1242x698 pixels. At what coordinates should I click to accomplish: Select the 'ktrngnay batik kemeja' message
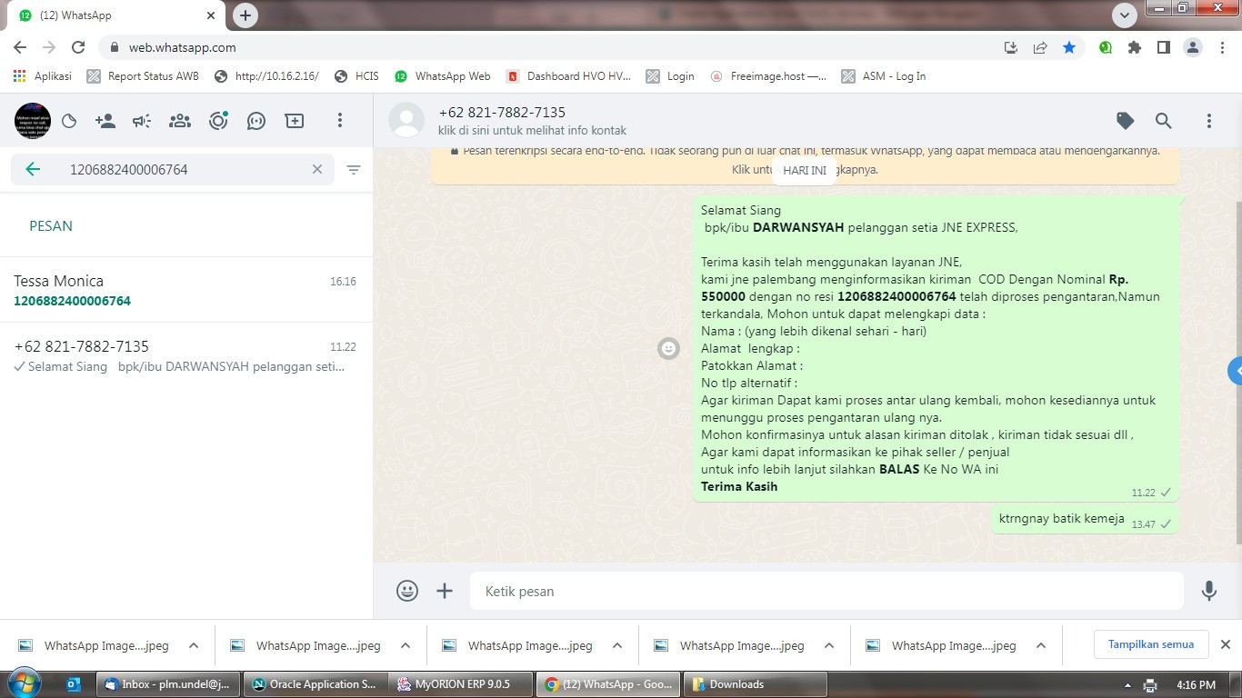[1085, 520]
